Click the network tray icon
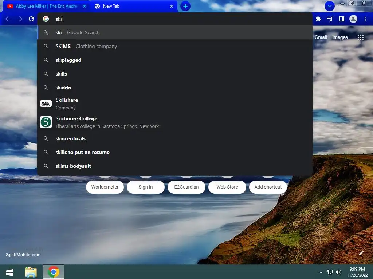The height and width of the screenshot is (279, 373). click(x=330, y=272)
